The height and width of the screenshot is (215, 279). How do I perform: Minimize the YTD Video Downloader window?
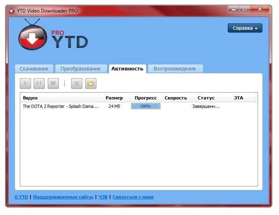pos(234,9)
